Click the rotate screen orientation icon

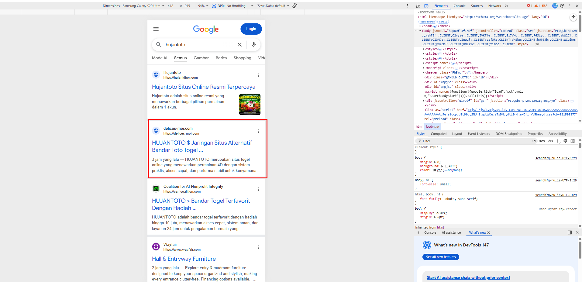(294, 6)
